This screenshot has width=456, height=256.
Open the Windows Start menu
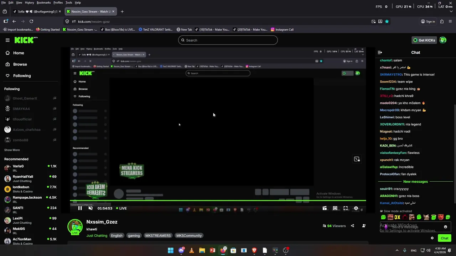pyautogui.click(x=171, y=250)
